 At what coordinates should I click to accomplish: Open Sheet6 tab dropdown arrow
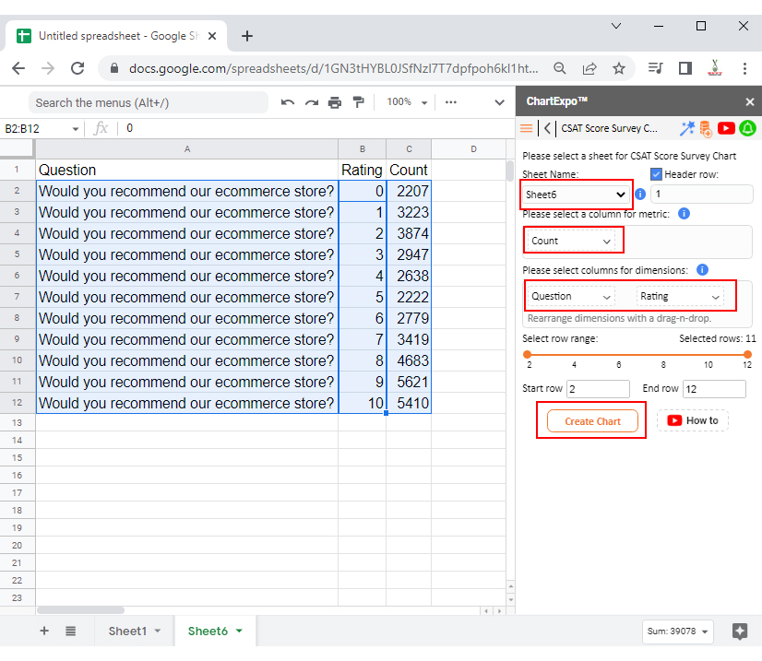click(239, 631)
